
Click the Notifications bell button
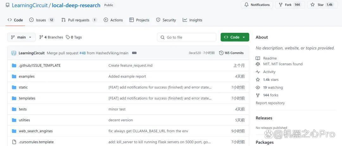(257, 5)
